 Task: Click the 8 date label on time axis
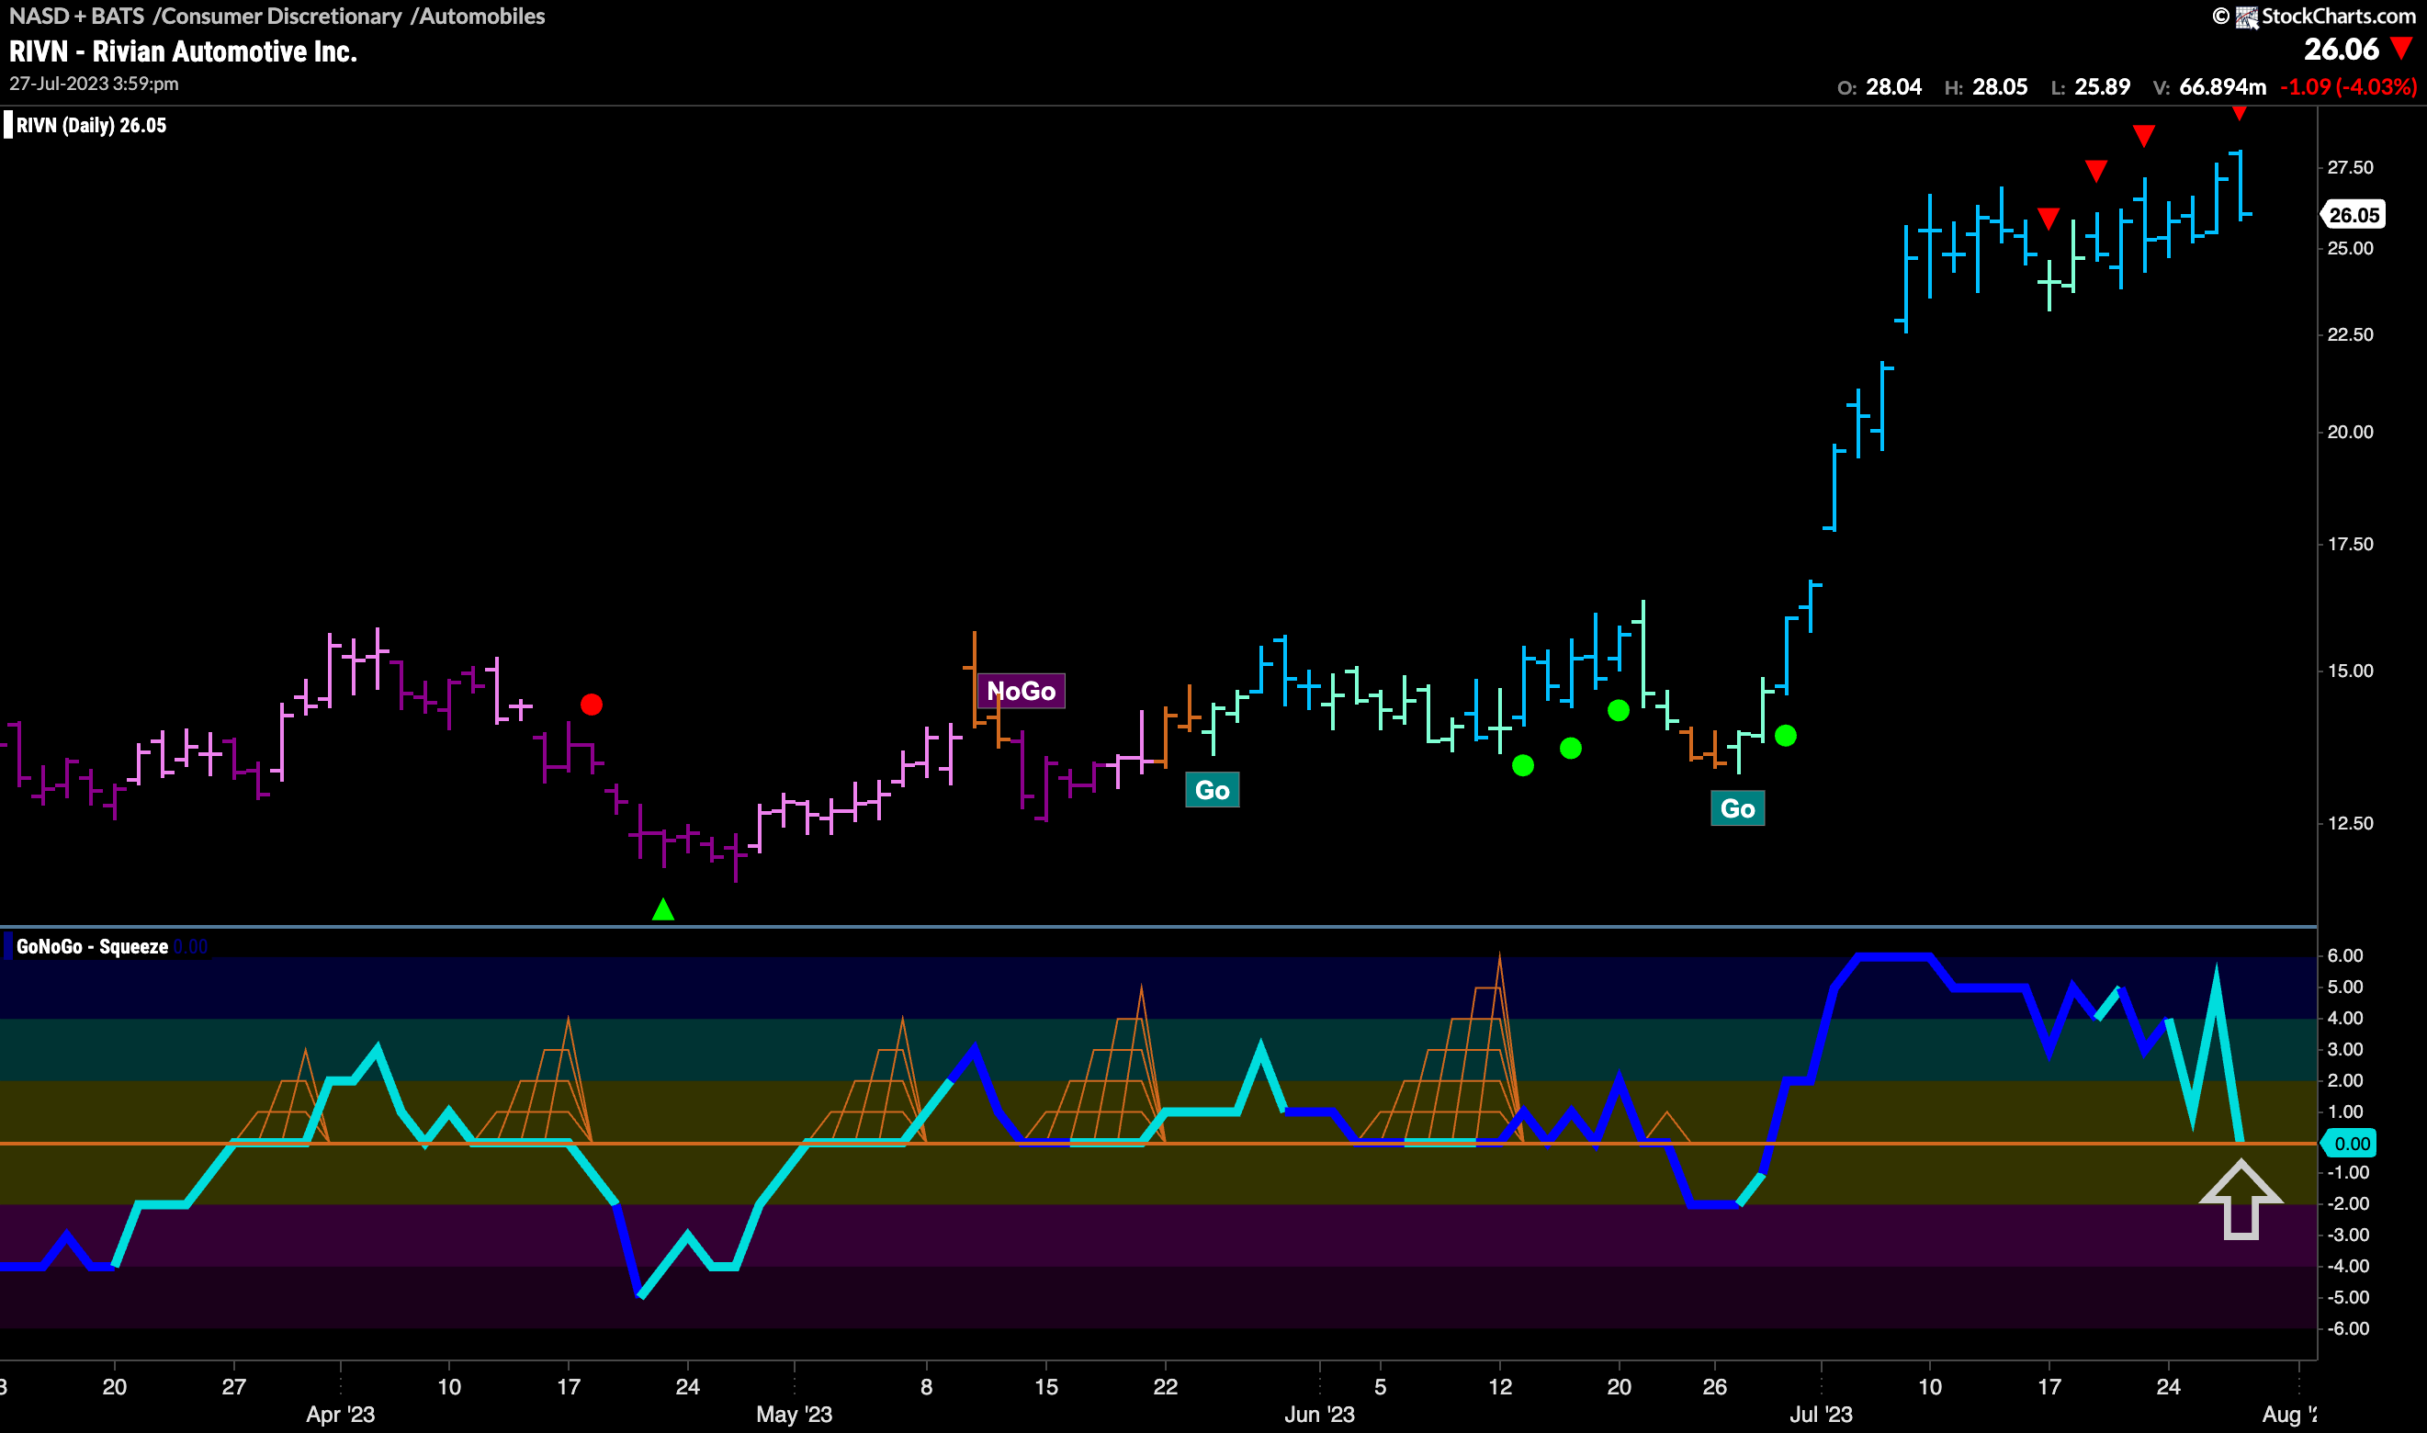point(926,1387)
